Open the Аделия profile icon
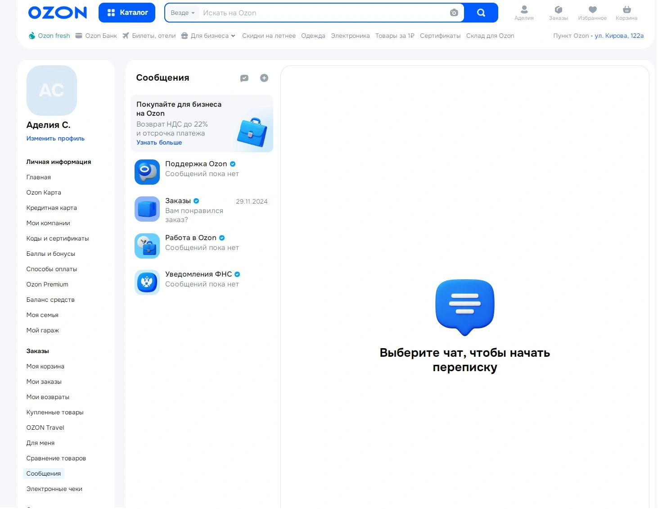Image resolution: width=658 pixels, height=509 pixels. pyautogui.click(x=524, y=13)
